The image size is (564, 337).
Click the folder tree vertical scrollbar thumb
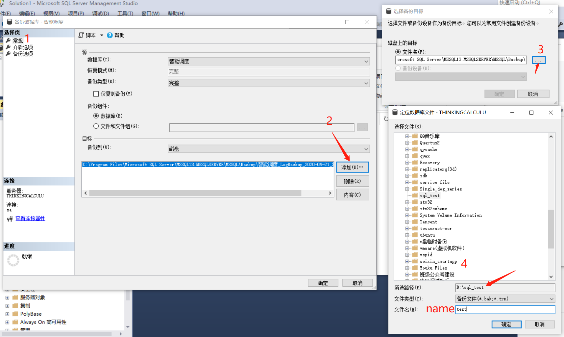tap(551, 229)
